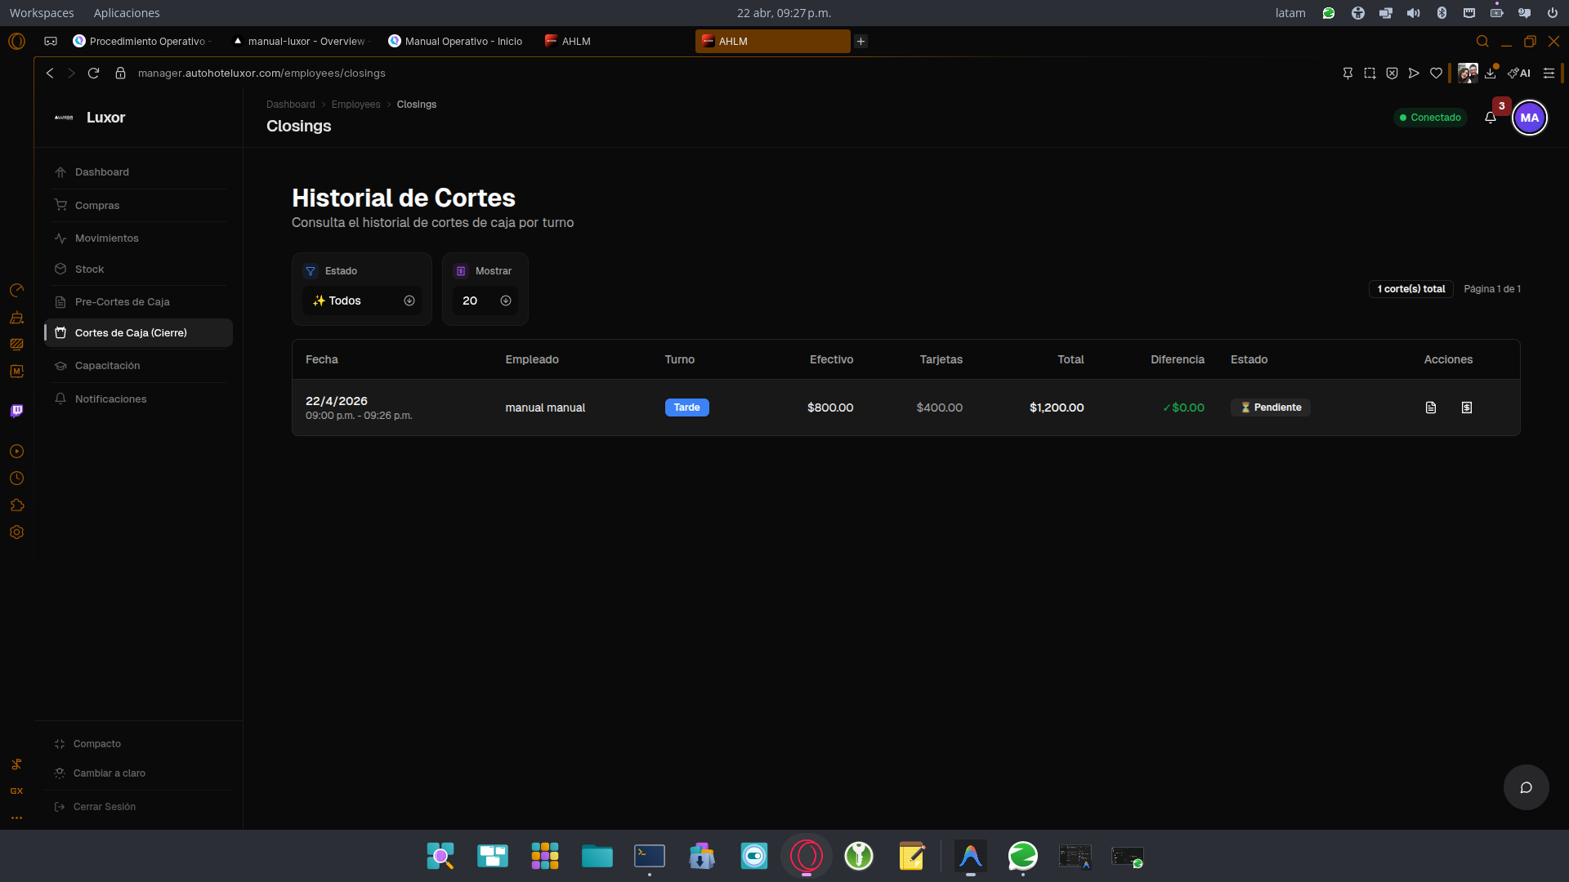1569x882 pixels.
Task: Expand the Estado filter dropdown (Todos)
Action: 362,301
